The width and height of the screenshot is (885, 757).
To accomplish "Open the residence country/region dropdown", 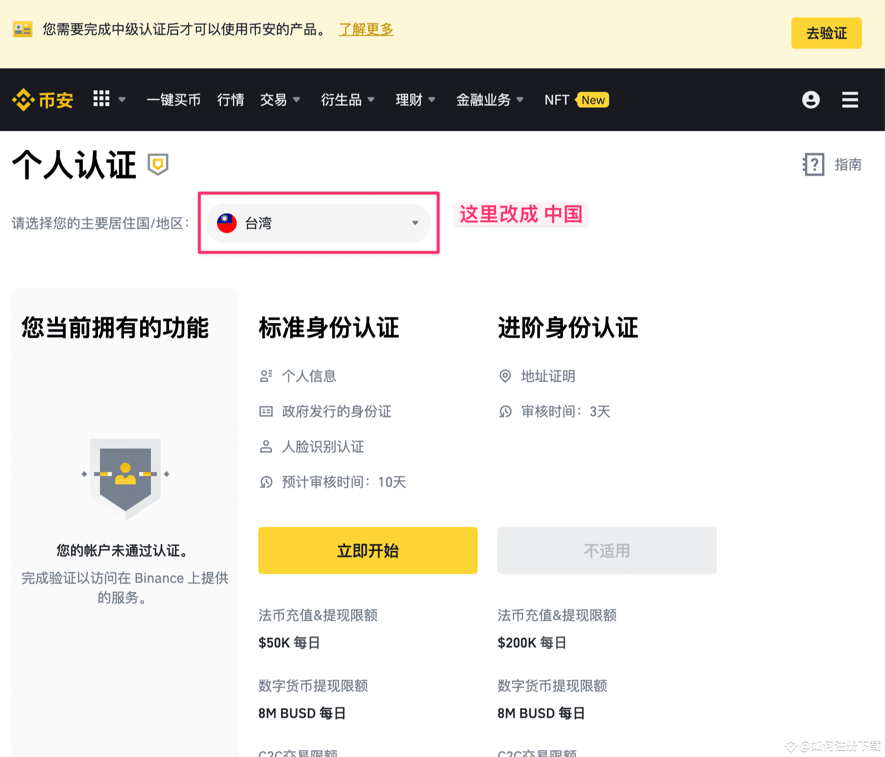I will click(x=318, y=223).
